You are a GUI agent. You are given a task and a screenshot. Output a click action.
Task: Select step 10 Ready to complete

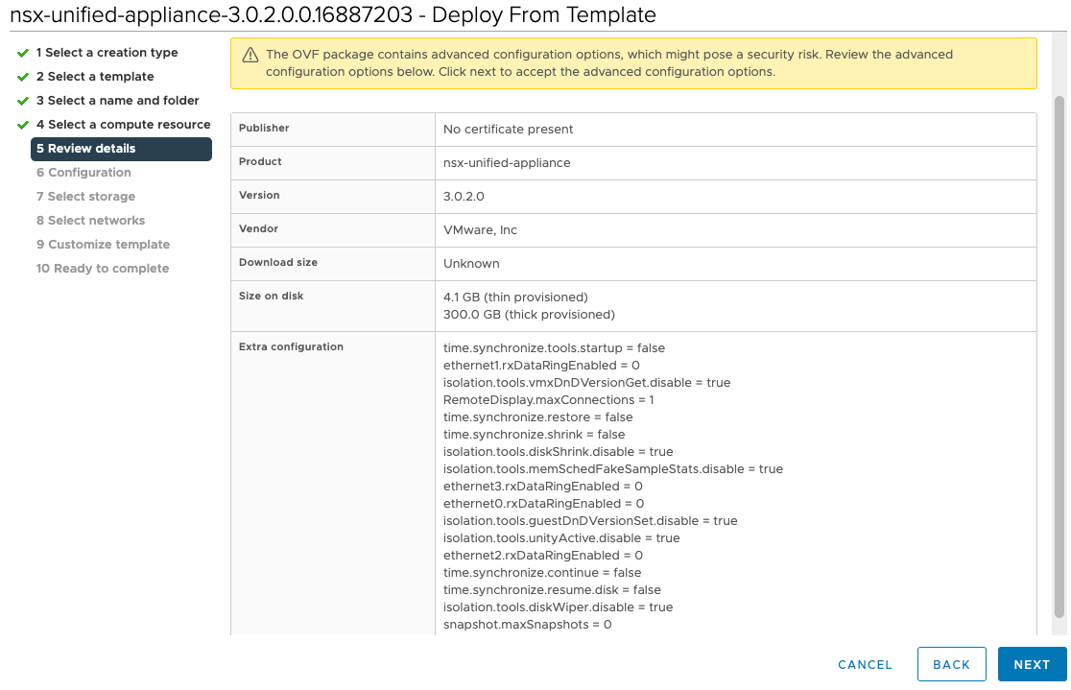(103, 269)
